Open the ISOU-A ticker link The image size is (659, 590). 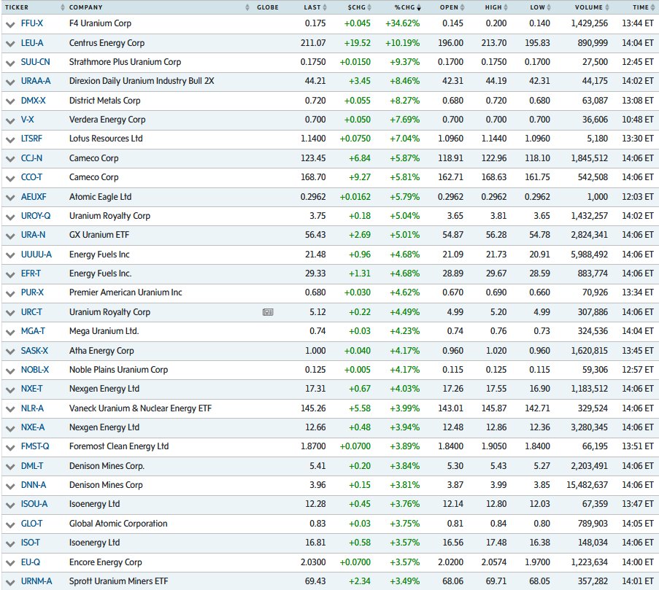[34, 504]
